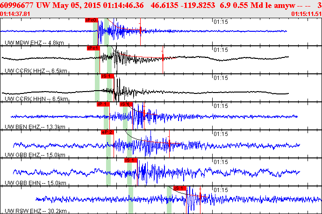Select the iS 1 flag on CCRK HHN

coord(107,76)
